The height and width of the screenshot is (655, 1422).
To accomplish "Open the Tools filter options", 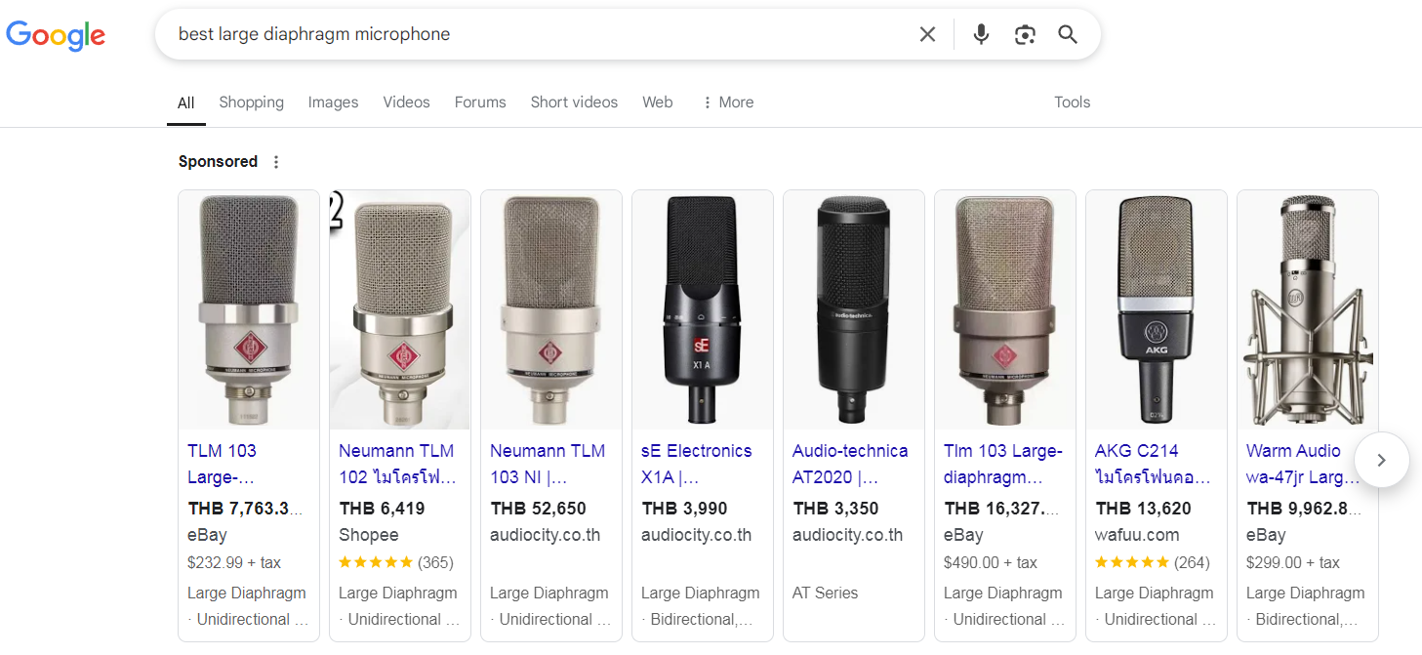I will [x=1072, y=102].
